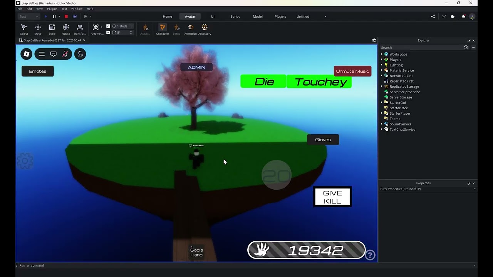
Task: Open the viewport settings gear at top right
Action: pos(374,40)
